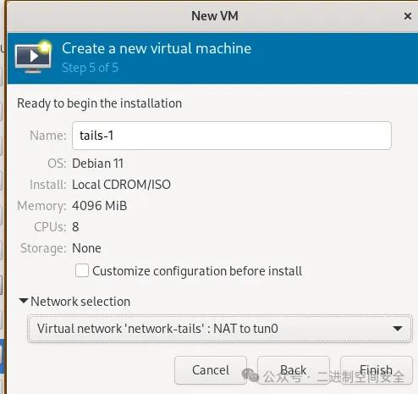This screenshot has height=394, width=418.
Task: Click the Cancel button
Action: (211, 370)
